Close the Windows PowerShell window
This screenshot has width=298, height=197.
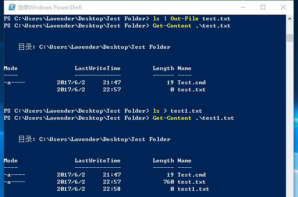click(x=284, y=7)
